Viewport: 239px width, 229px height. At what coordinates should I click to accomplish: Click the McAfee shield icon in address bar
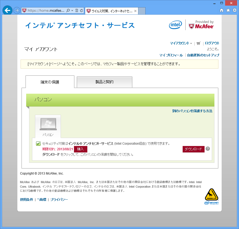(24, 10)
